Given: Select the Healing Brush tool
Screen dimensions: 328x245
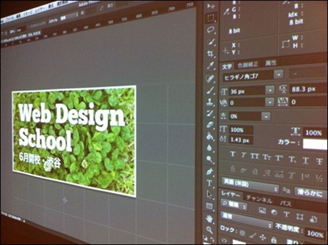Looking at the screenshot, I should pyautogui.click(x=210, y=78).
